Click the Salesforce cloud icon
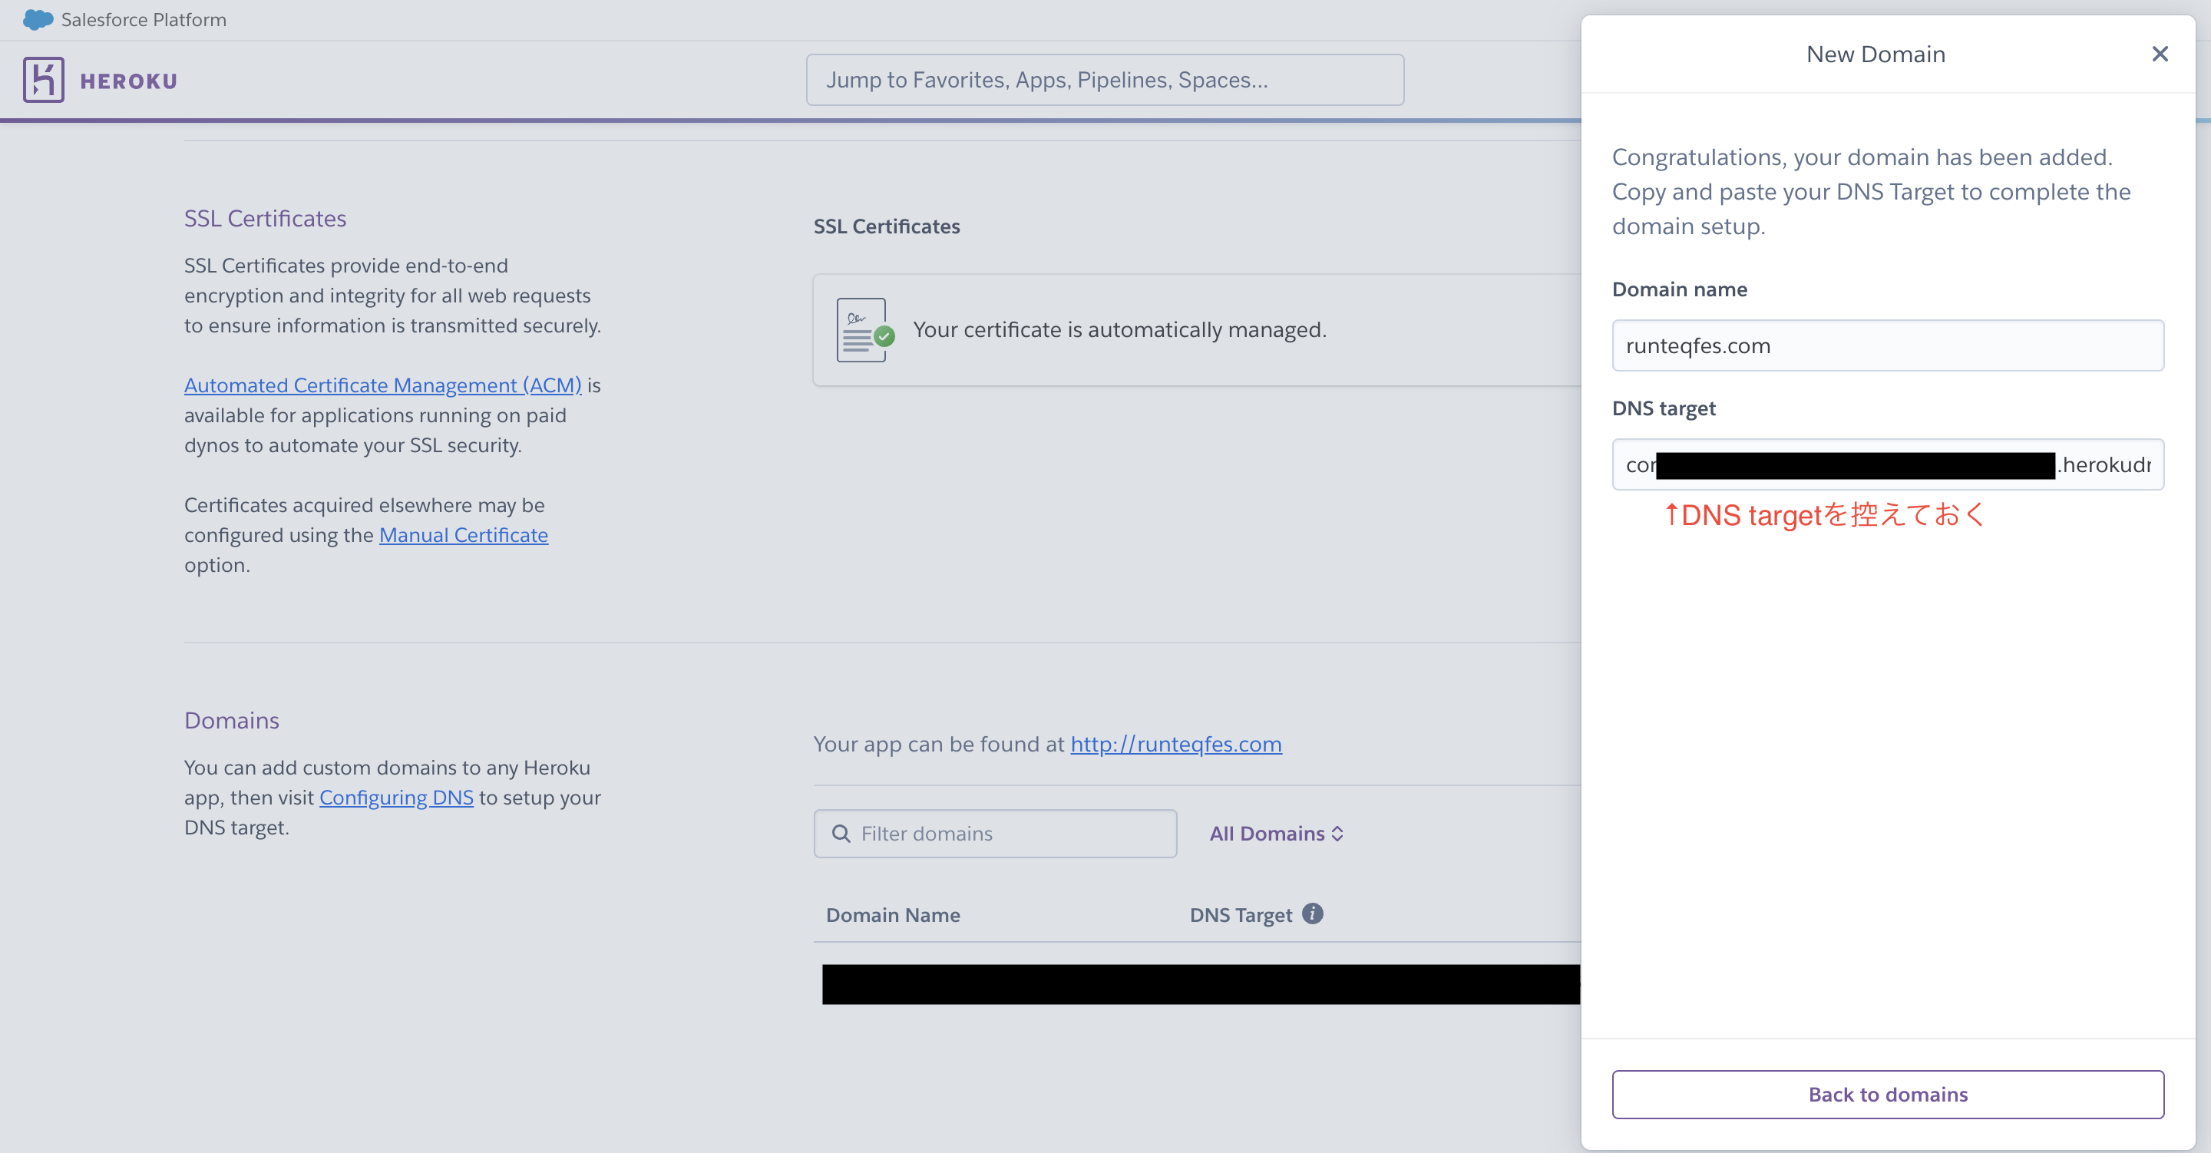 [x=38, y=20]
